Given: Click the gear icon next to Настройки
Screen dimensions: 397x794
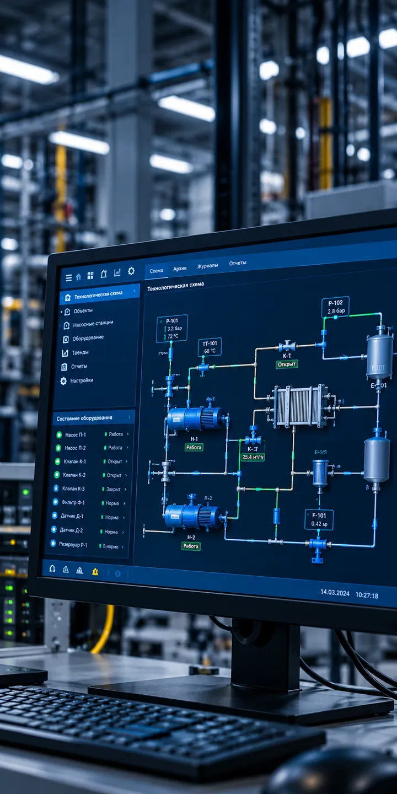Looking at the screenshot, I should point(63,381).
